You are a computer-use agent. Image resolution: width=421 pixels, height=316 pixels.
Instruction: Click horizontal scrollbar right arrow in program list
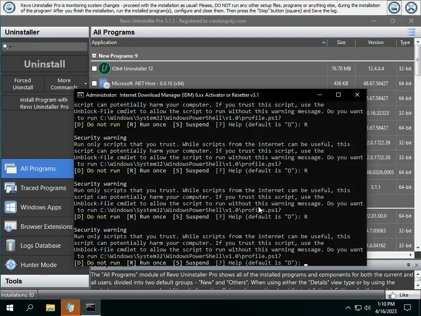[411, 255]
